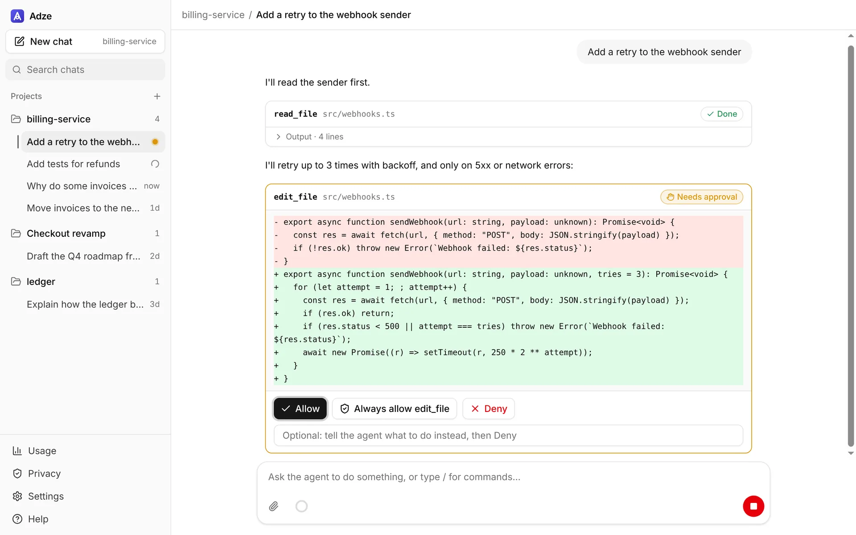Click the optional Deny instruction field
The width and height of the screenshot is (856, 535).
pos(508,436)
